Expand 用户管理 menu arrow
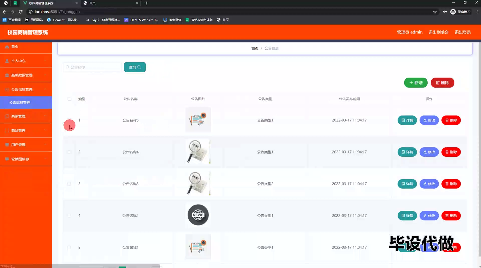Viewport: 481px width, 268px height. (45, 145)
